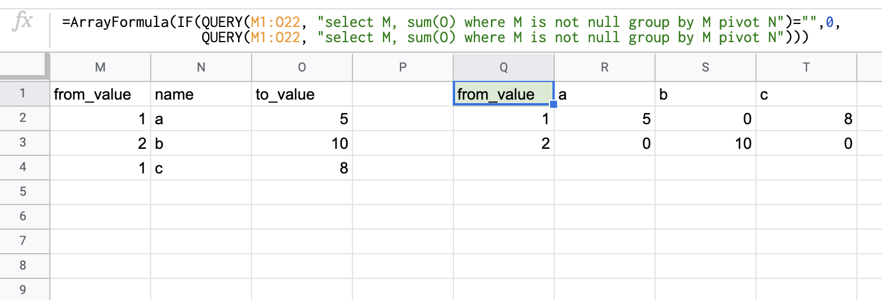Select the column O header
This screenshot has height=300, width=882.
(x=302, y=67)
